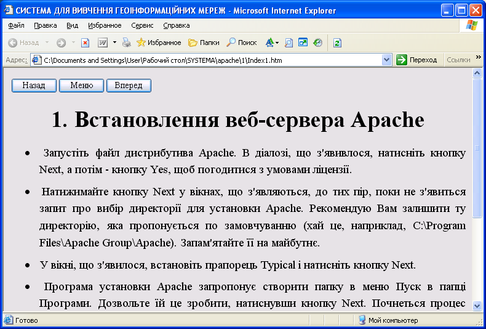Click the Print printer icon
Viewport: 486px width, 329px height.
coord(127,43)
